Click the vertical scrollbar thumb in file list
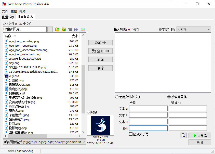Image resolution: width=215 pixels, height=154 pixels. pos(83,89)
